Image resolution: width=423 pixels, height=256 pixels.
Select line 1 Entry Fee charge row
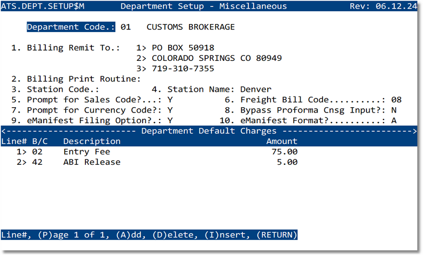point(87,151)
